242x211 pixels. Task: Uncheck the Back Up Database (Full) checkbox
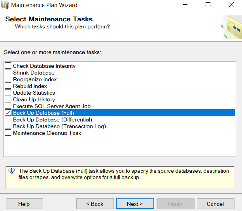pyautogui.click(x=8, y=113)
